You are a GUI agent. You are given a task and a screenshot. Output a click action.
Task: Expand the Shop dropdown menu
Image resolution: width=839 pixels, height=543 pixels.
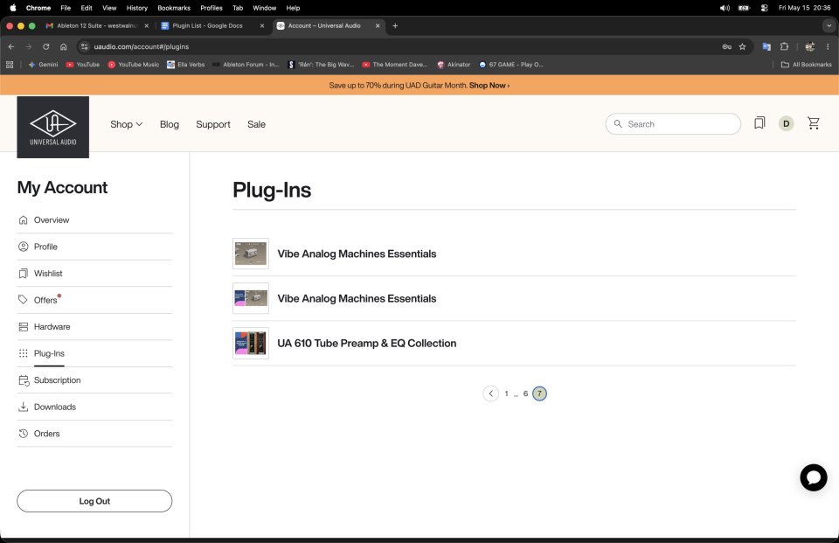pyautogui.click(x=126, y=124)
